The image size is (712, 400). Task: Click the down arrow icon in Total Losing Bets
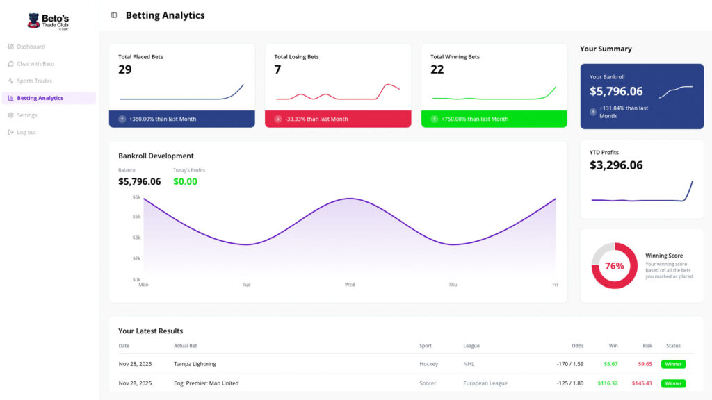[278, 119]
